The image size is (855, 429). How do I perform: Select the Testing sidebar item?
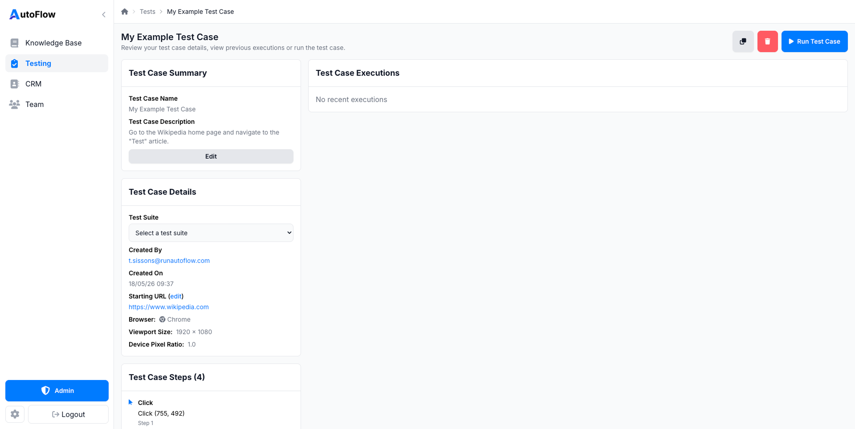[57, 63]
